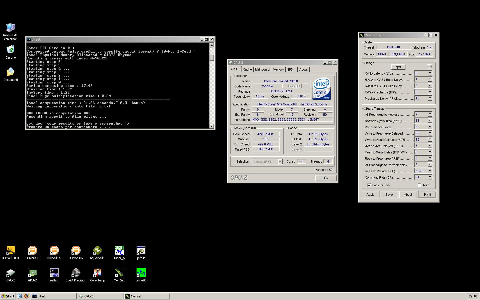The height and width of the screenshot is (300, 480).
Task: Launch the setfsb shortcut
Action: pos(54,275)
